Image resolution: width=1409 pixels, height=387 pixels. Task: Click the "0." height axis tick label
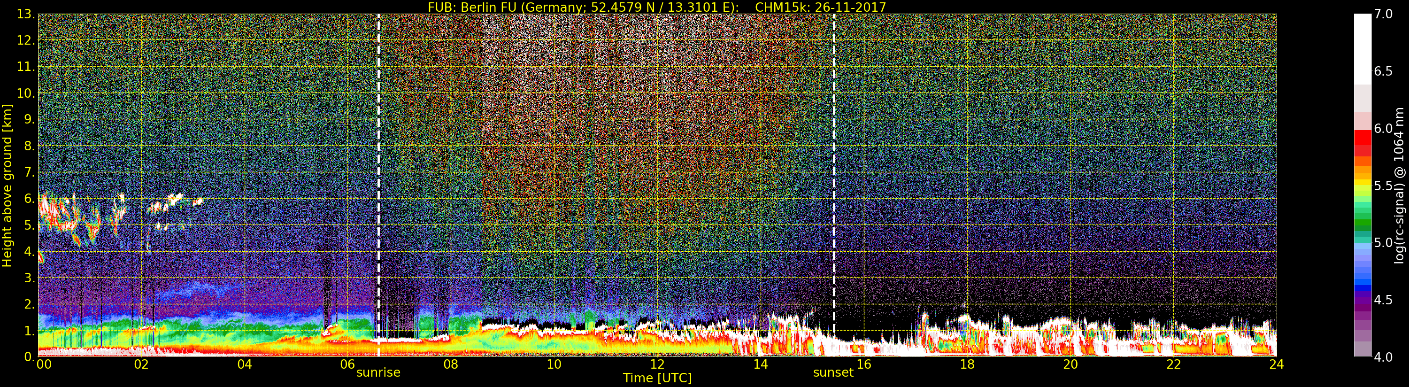coord(30,357)
